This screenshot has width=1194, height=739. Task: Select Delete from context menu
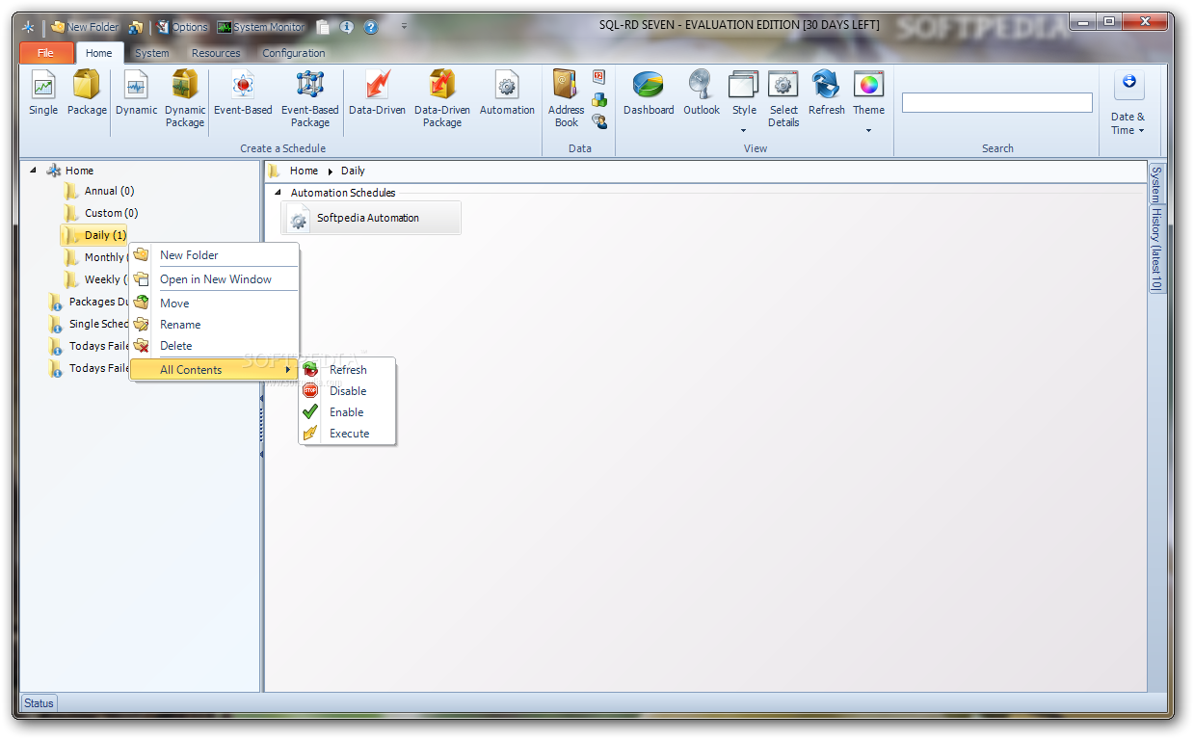pyautogui.click(x=214, y=346)
